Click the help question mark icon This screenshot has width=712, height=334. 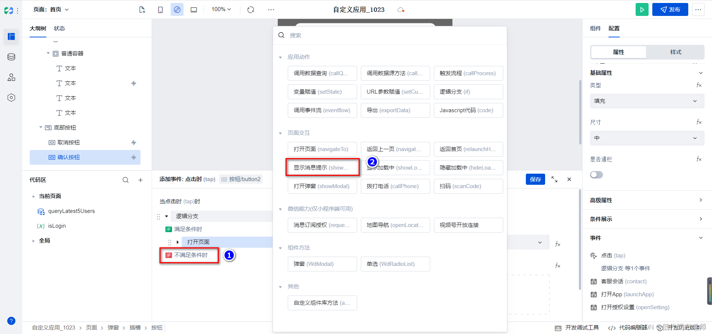click(11, 321)
